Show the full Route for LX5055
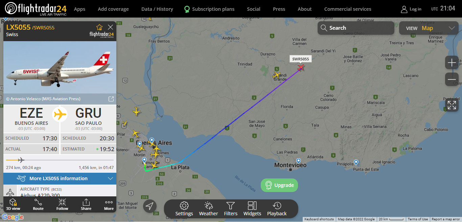462x222 pixels. 38,205
